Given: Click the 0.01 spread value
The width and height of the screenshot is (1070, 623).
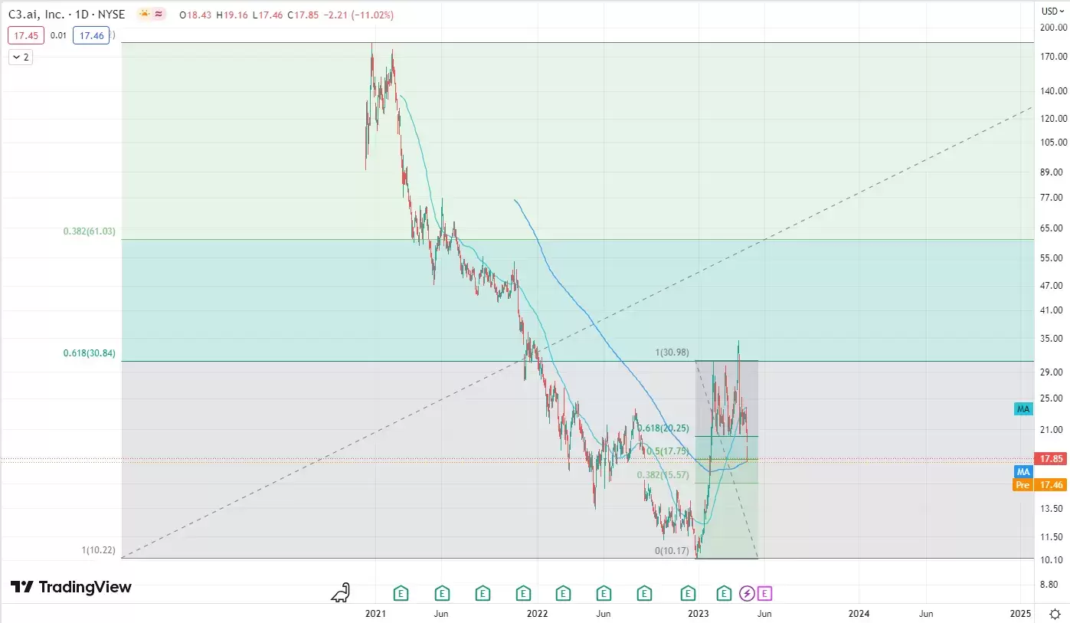Looking at the screenshot, I should (58, 35).
